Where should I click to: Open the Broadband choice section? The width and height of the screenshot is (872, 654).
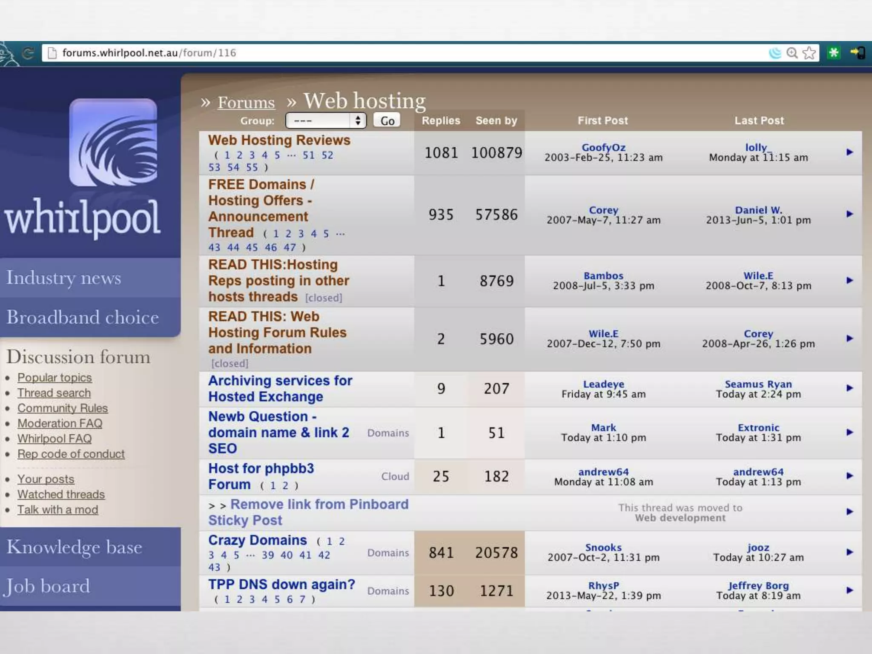pyautogui.click(x=83, y=318)
